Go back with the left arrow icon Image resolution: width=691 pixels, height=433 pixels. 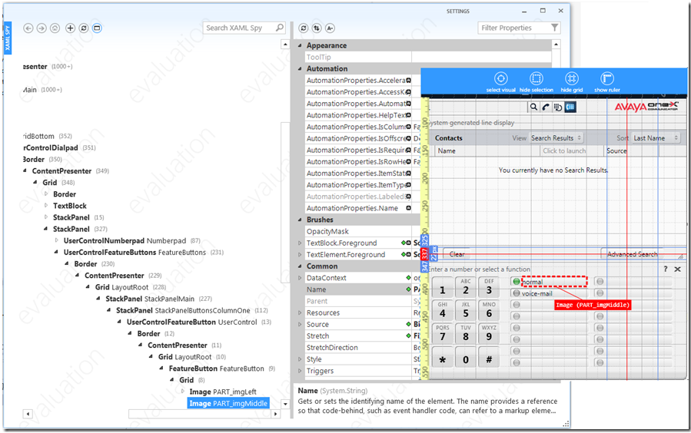(x=28, y=28)
